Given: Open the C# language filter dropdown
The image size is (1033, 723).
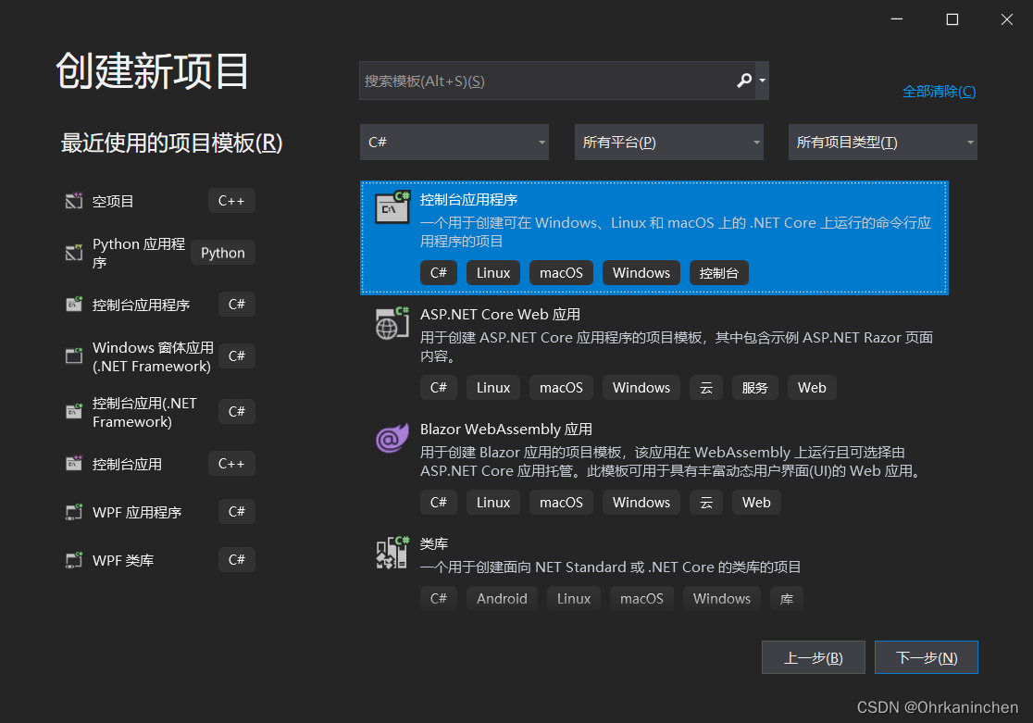Looking at the screenshot, I should [454, 143].
